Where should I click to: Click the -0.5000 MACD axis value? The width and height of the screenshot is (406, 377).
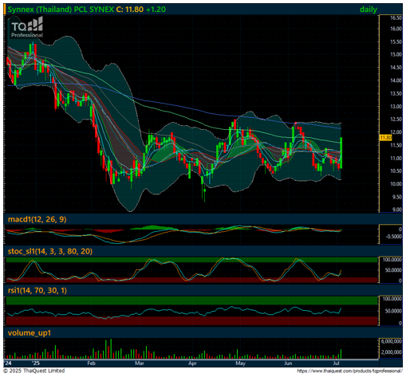pyautogui.click(x=393, y=237)
